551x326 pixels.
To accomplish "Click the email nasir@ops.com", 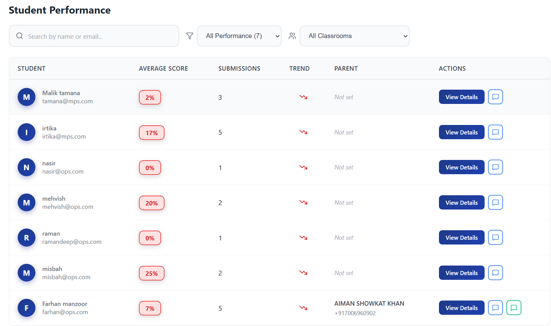I will (63, 171).
